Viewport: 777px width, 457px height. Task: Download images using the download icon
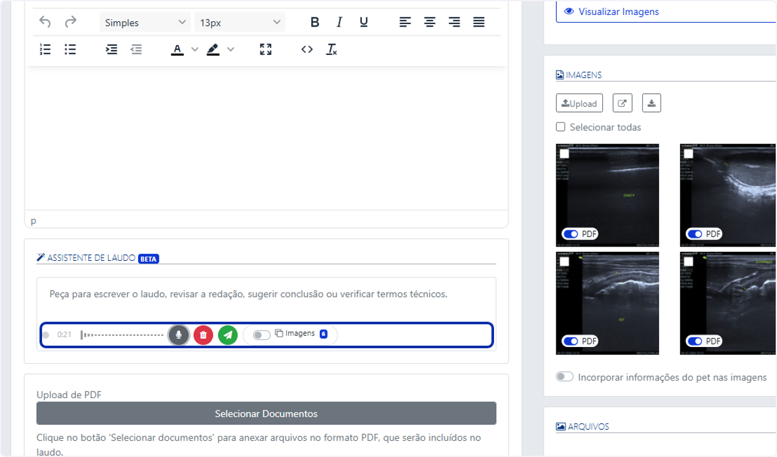[x=651, y=103]
